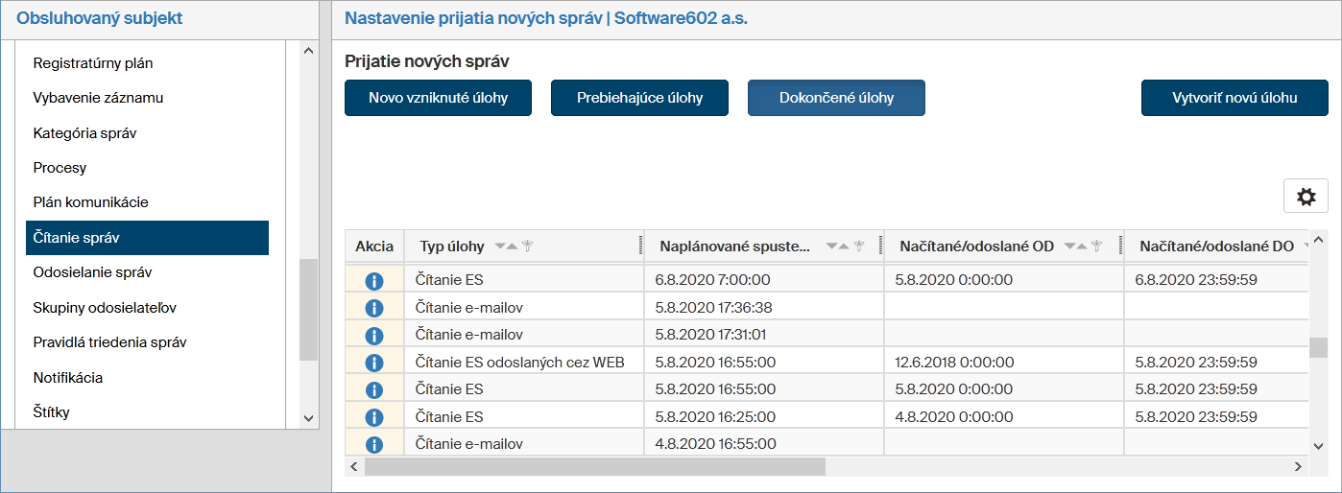Viewport: 1342px width, 493px height.
Task: Open info for Čítanie ES scheduled 6.8.2020 7:00:00
Action: click(374, 281)
